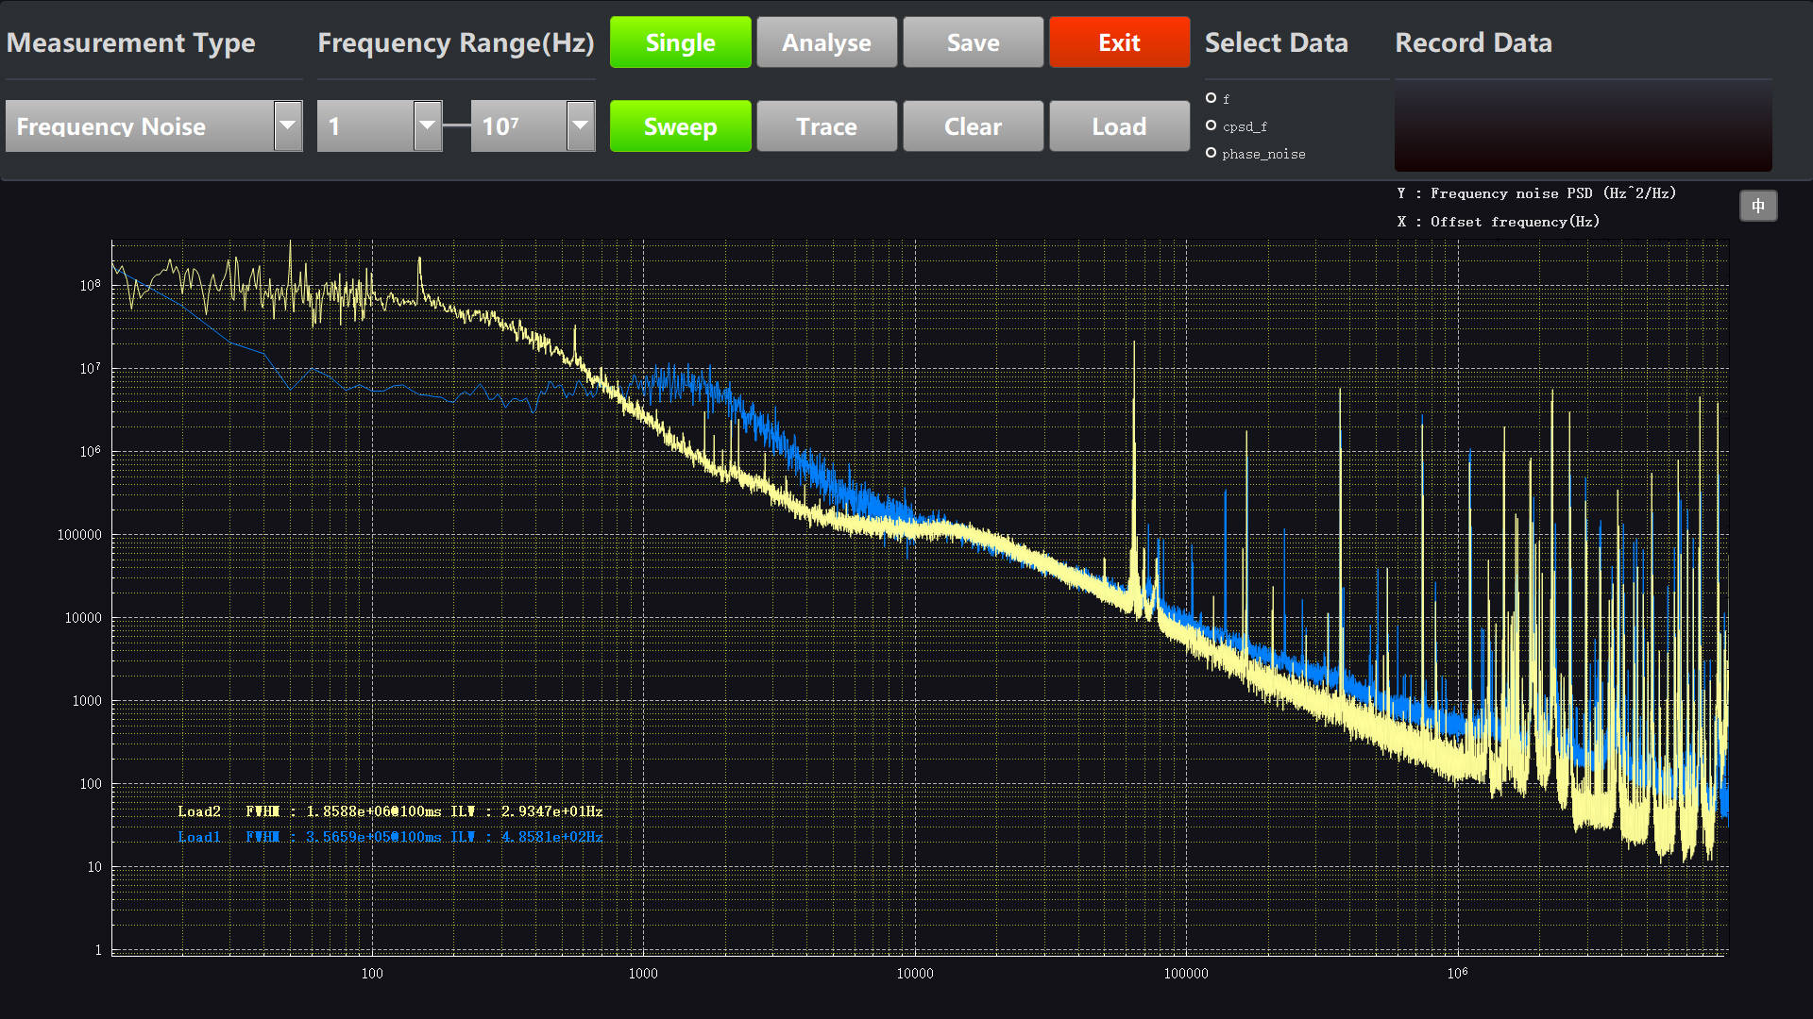Click the tall yellow spike near 100000 Hz
1813x1019 pixels.
1134,425
